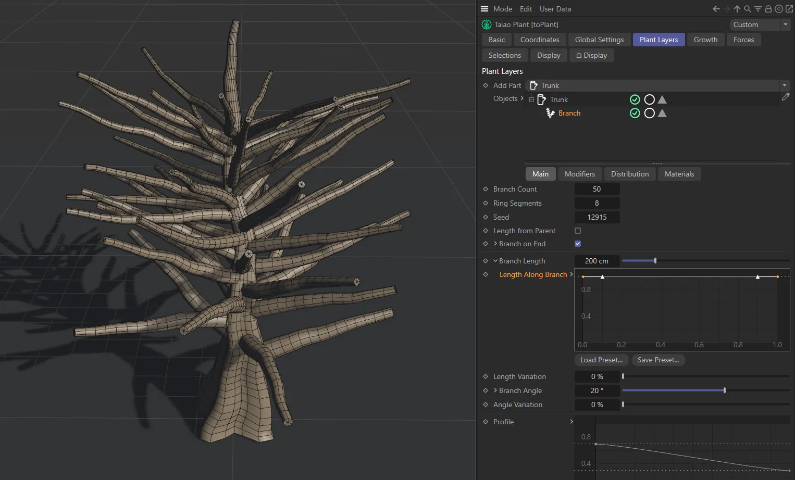This screenshot has width=795, height=480.
Task: Select the Trunk part icon in Add Part
Action: 533,85
